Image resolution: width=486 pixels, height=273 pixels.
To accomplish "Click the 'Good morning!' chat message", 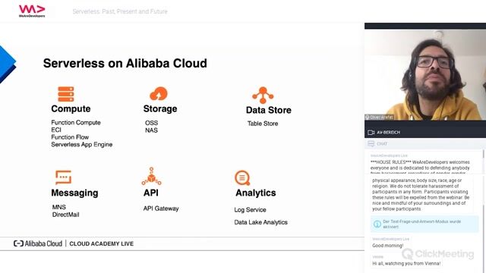I will 387,246.
